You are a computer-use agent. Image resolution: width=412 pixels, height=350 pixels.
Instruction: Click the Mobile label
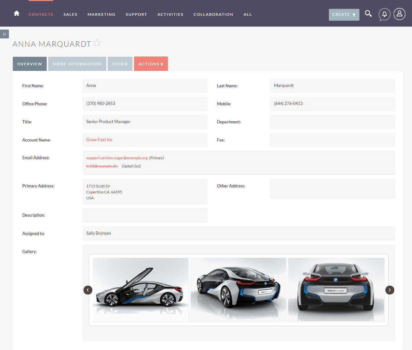point(224,104)
